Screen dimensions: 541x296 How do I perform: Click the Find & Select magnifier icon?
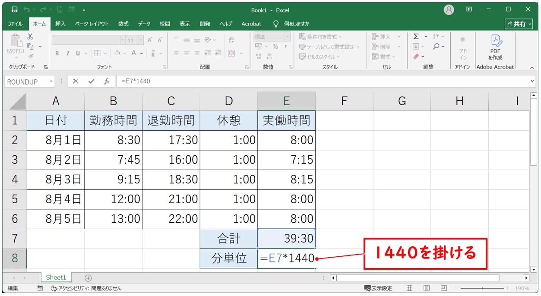pos(437,47)
